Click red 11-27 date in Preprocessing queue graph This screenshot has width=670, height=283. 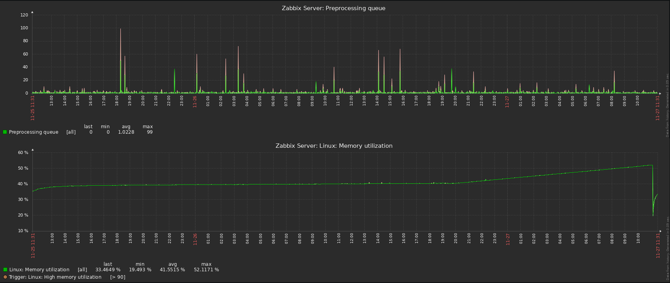pyautogui.click(x=507, y=102)
